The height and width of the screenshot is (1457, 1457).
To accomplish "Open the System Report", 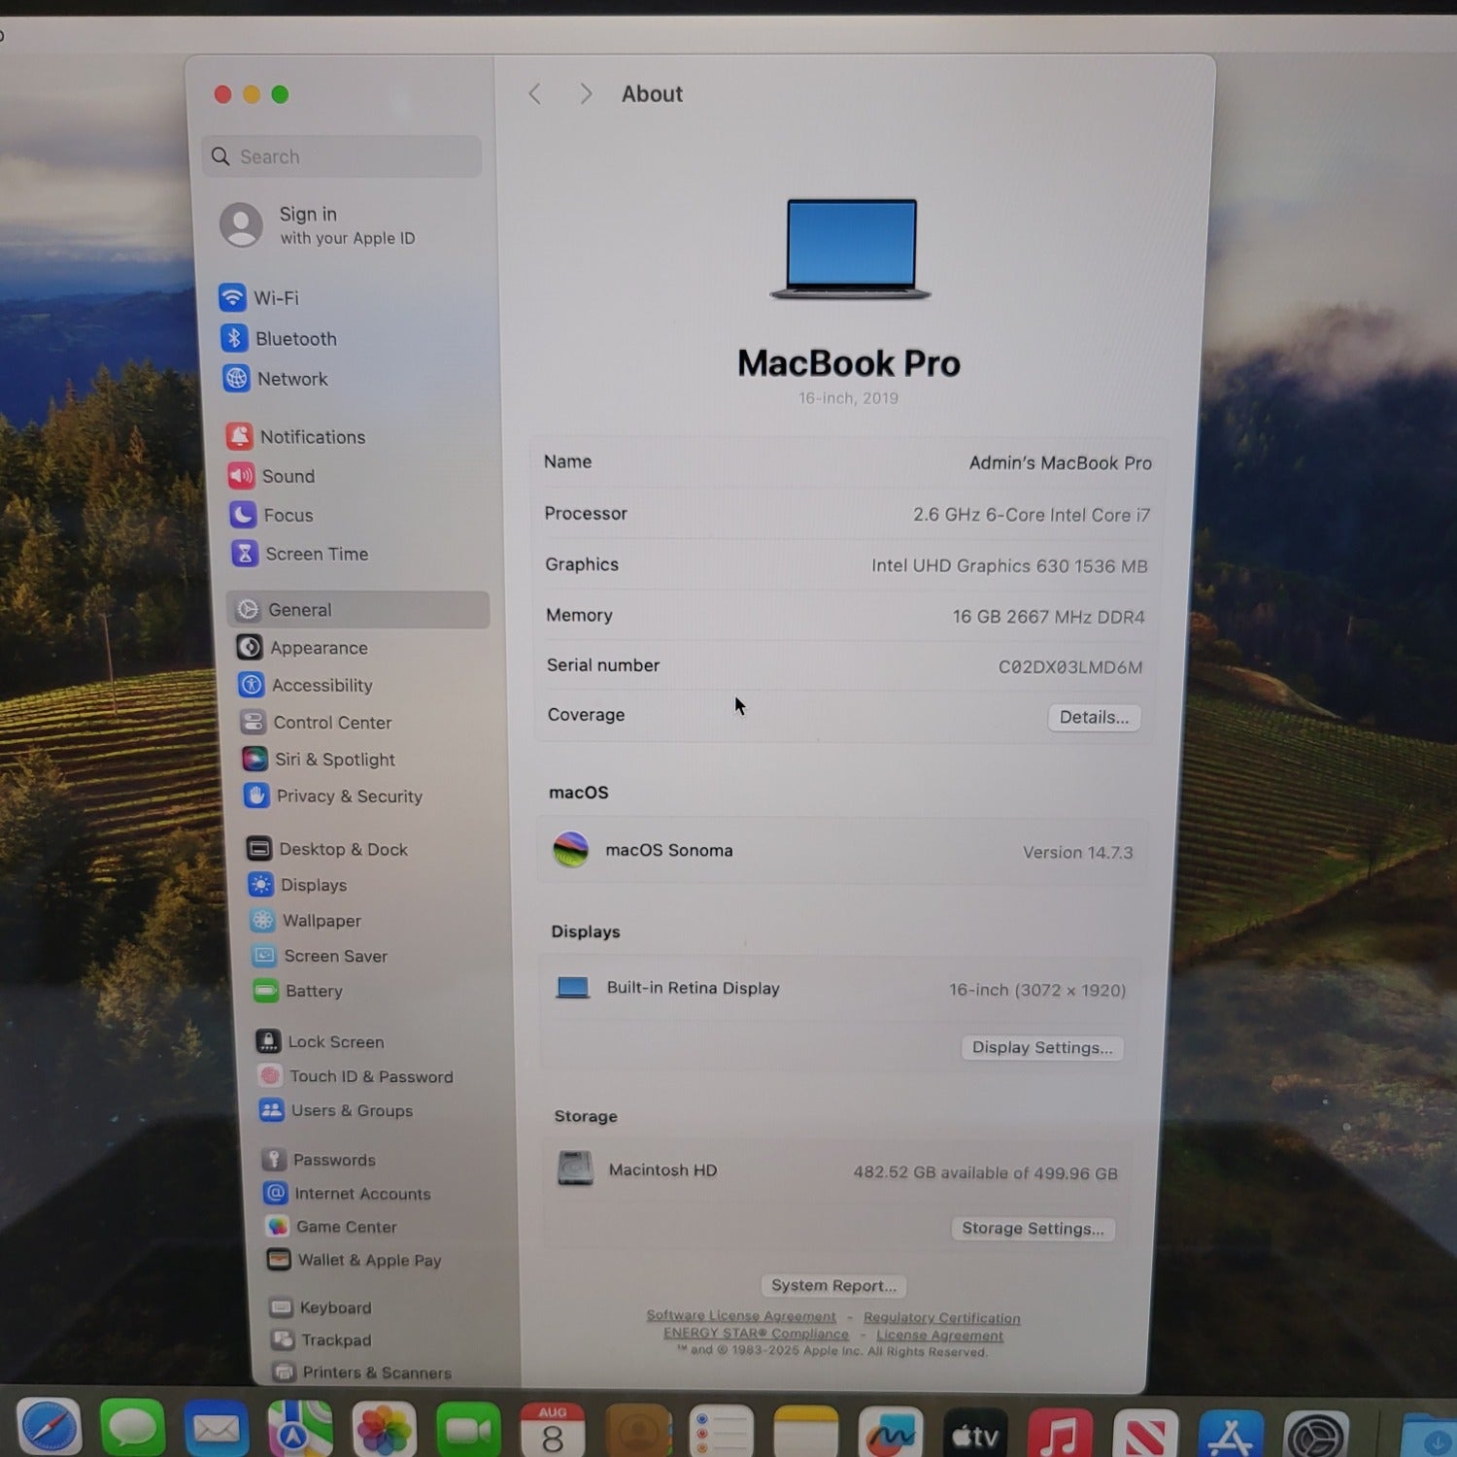I will (833, 1285).
